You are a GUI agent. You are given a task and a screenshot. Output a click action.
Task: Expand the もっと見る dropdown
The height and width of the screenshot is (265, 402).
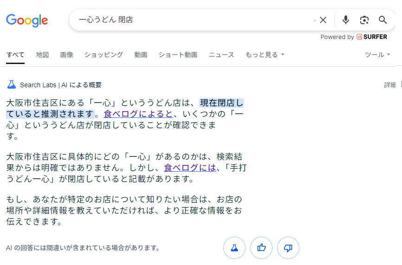coord(265,55)
